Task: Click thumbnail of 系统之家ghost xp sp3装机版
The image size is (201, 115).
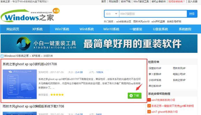Action: [20, 84]
